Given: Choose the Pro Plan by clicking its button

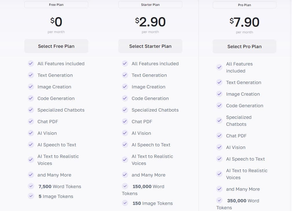Looking at the screenshot, I should point(244,46).
